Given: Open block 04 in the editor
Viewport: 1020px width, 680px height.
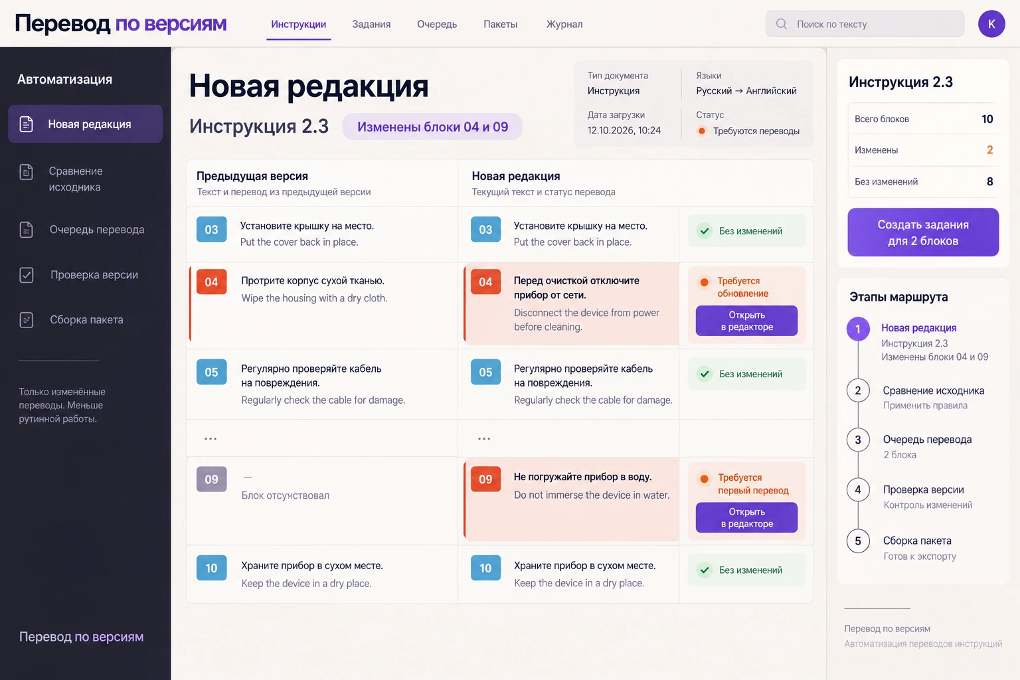Looking at the screenshot, I should tap(747, 321).
